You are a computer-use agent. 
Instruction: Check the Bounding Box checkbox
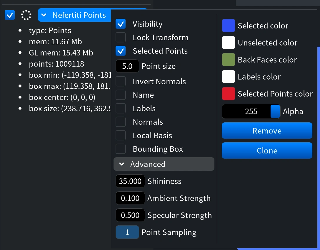tap(121, 149)
